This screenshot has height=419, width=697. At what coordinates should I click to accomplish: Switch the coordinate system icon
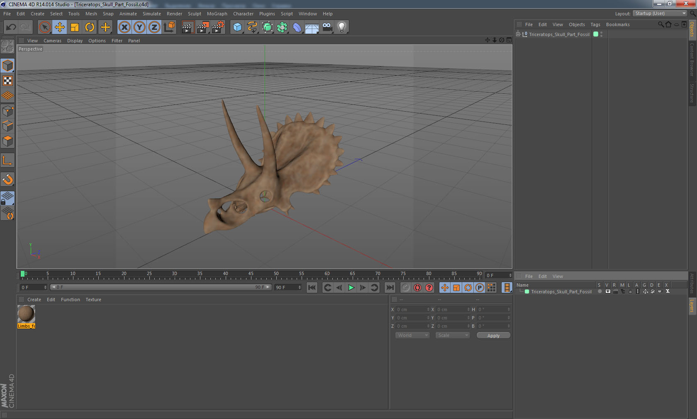click(x=169, y=27)
